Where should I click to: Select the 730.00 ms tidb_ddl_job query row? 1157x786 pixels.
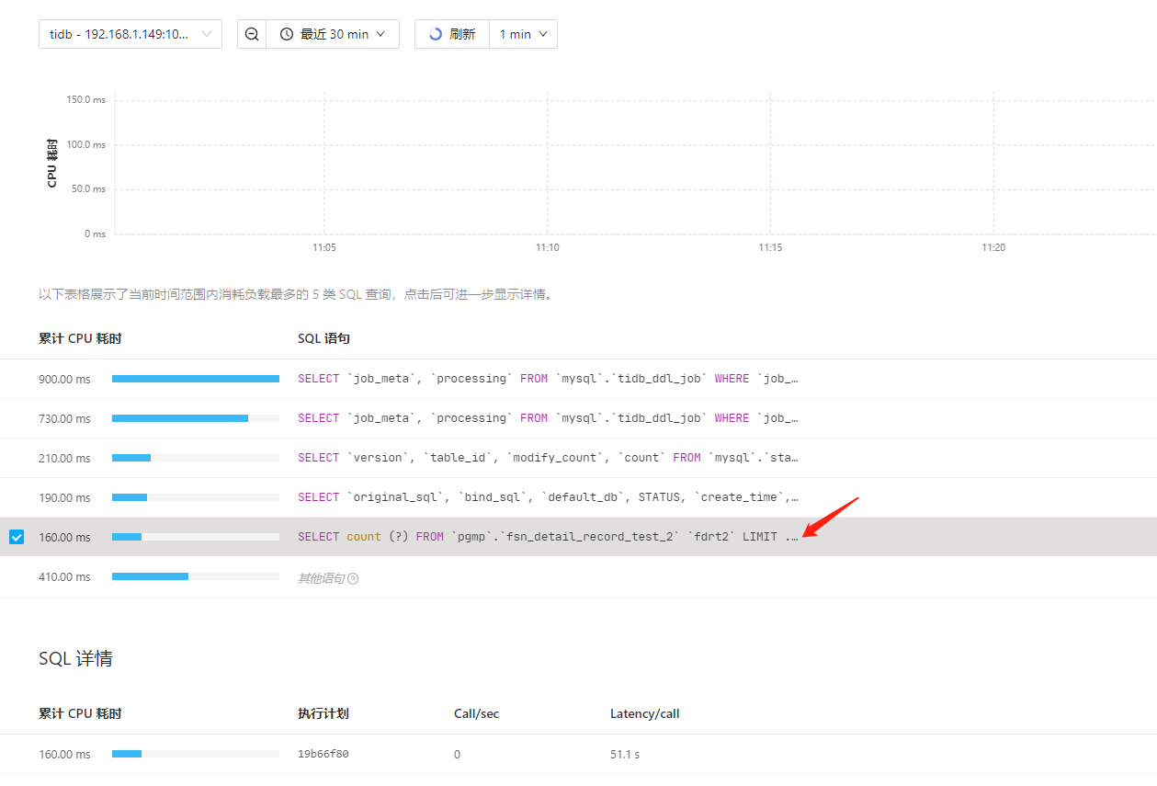[547, 418]
